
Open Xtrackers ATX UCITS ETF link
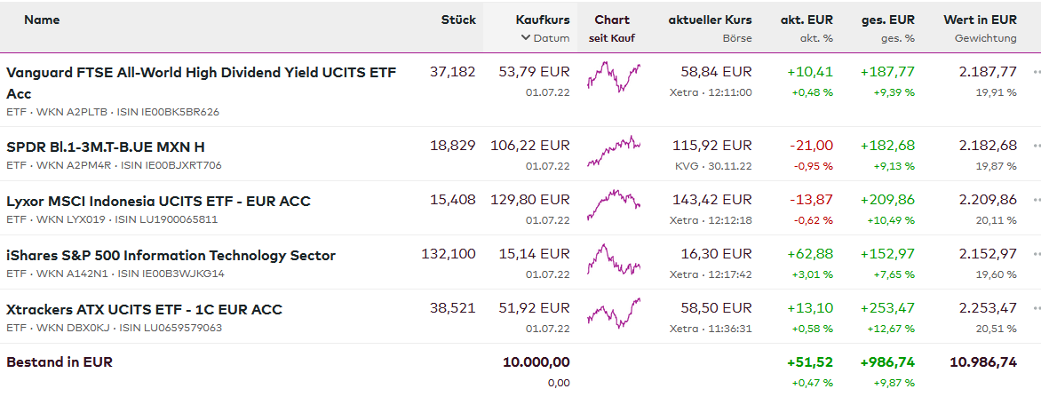[x=144, y=309]
